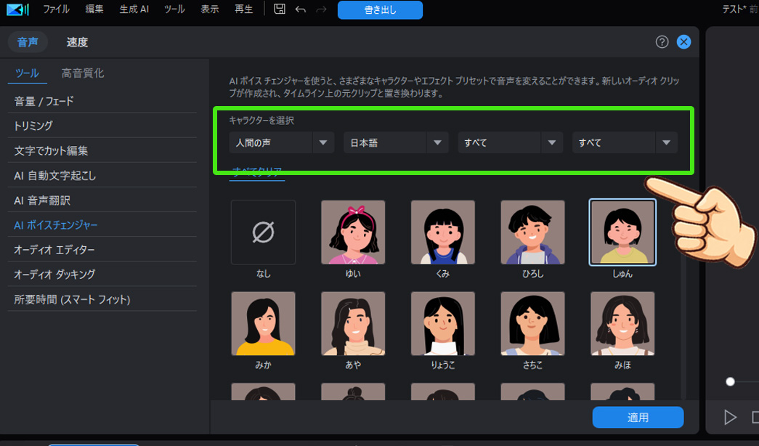
Task: Open the 表示 menu
Action: coord(210,9)
